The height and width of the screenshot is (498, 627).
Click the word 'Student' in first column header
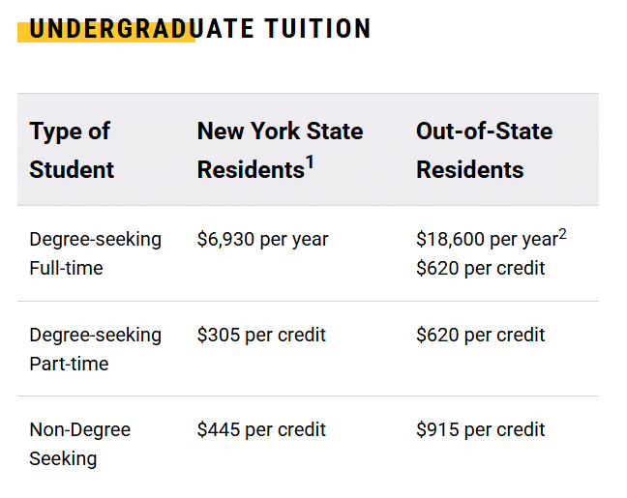(72, 169)
